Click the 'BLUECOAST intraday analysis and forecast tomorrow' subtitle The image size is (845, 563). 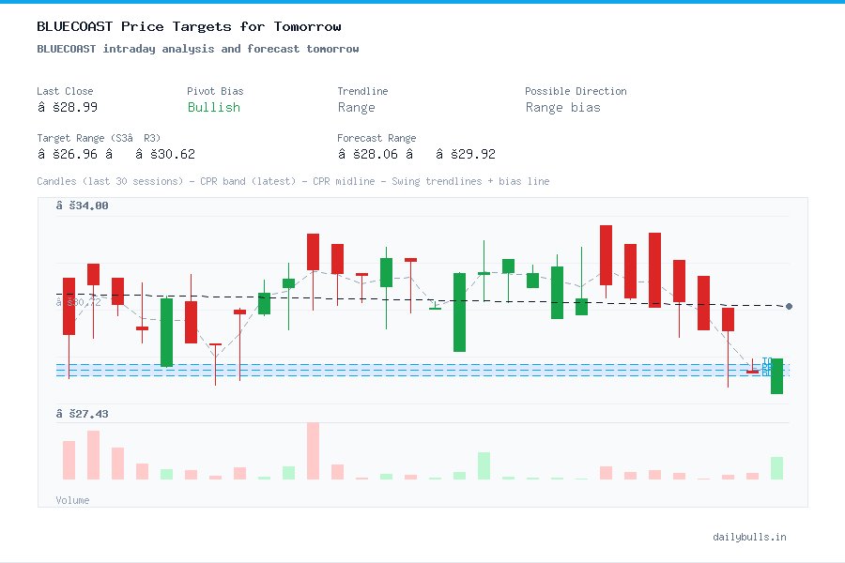click(x=198, y=49)
